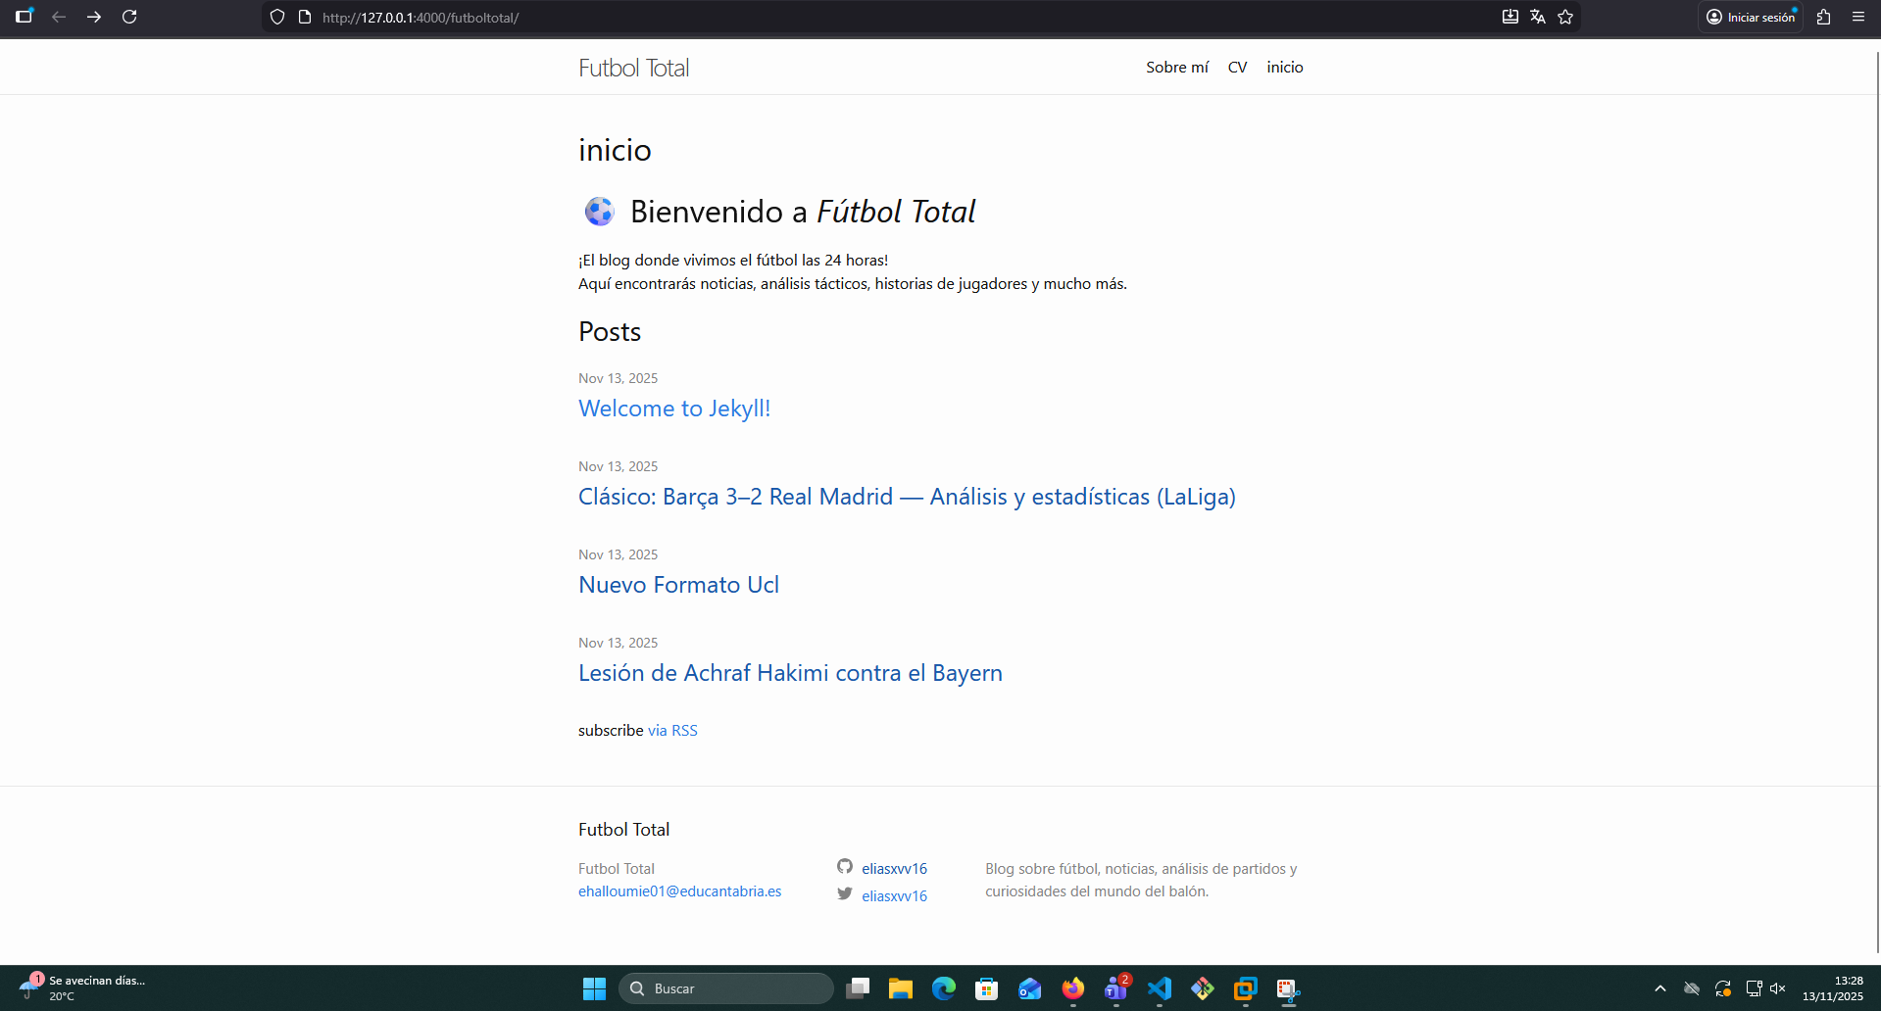Open the Twitter eliasxvv16 profile link
The height and width of the screenshot is (1011, 1881).
click(894, 895)
